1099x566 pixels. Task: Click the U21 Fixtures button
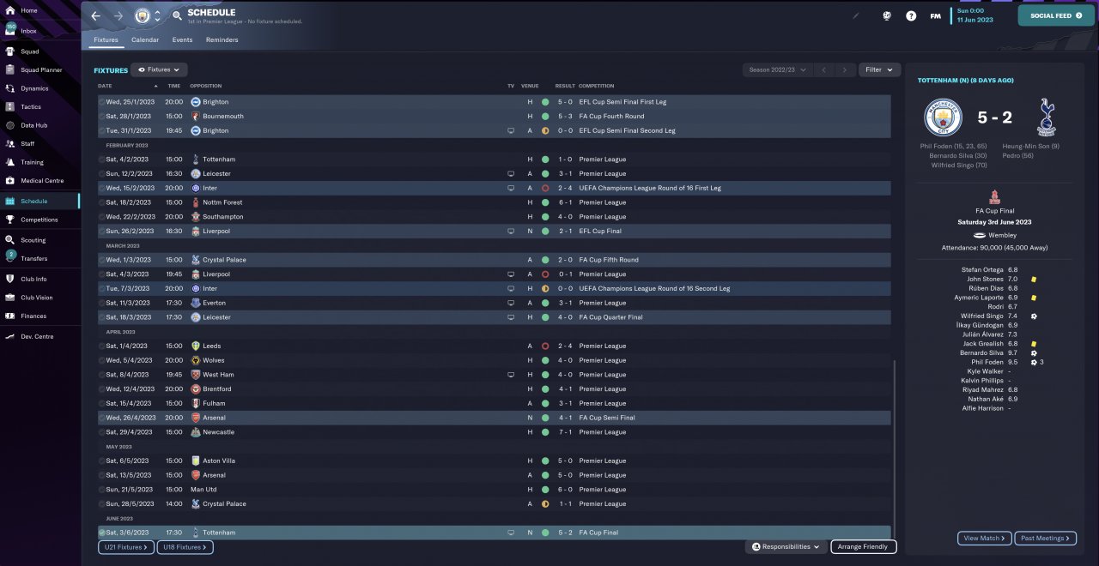[x=124, y=547]
